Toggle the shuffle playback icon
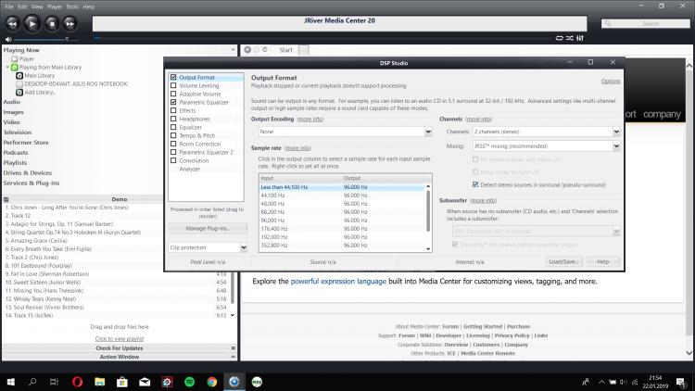Viewport: 695px width, 391px height. pyautogui.click(x=572, y=38)
